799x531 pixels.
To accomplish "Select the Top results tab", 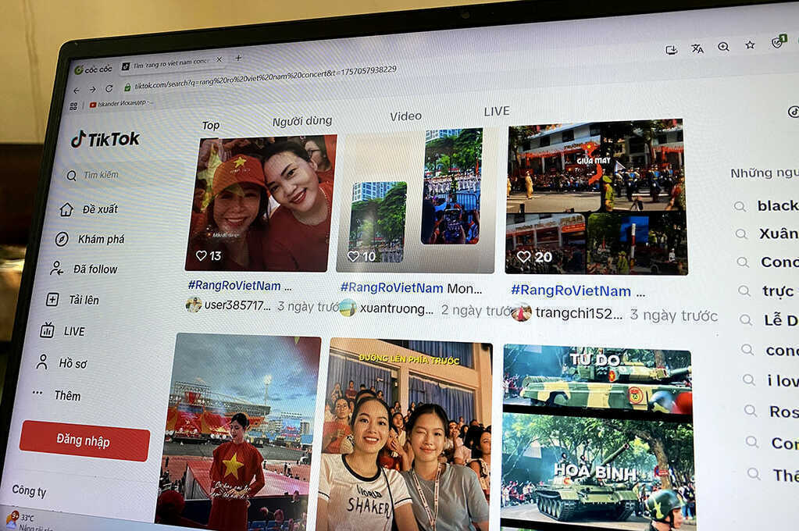I will tap(210, 126).
